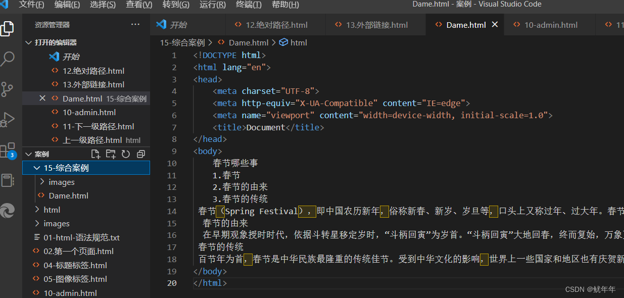Image resolution: width=624 pixels, height=298 pixels.
Task: Open the 编辑(E) menu
Action: point(67,5)
